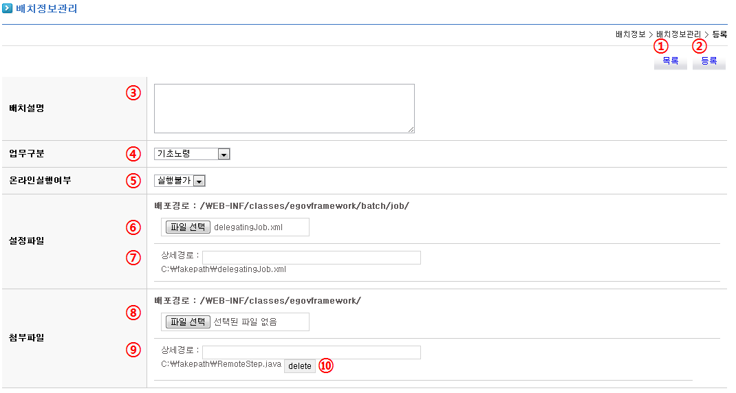This screenshot has height=393, width=736.
Task: Focus the 배치설명 text area
Action: pos(283,109)
